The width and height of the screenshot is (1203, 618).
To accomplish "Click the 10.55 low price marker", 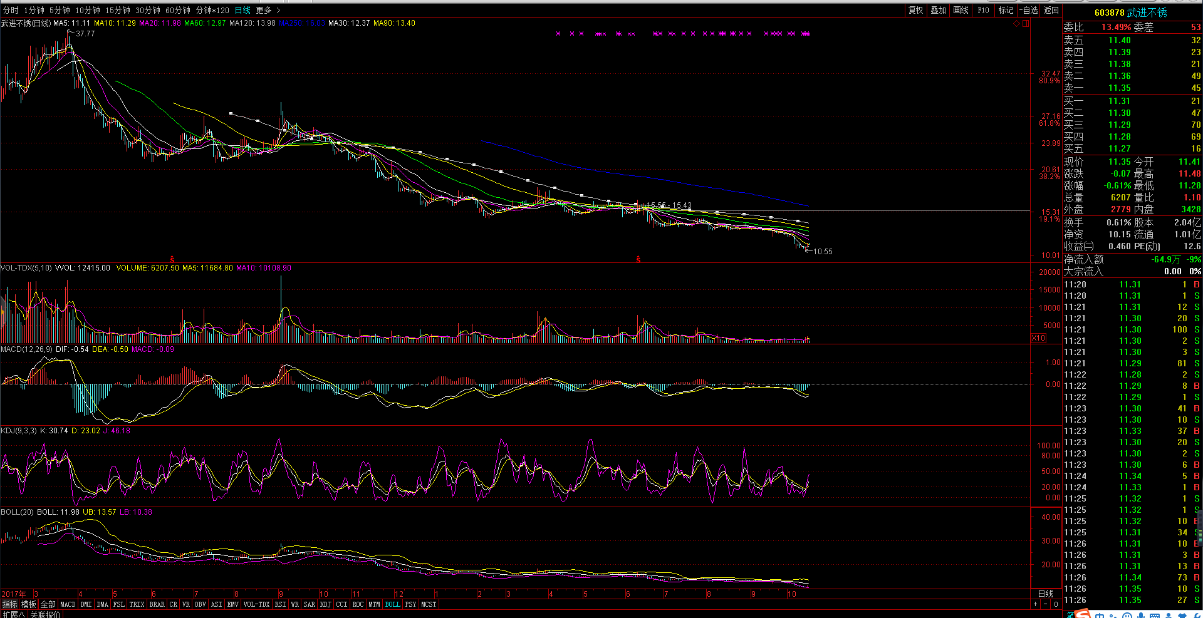I will (823, 252).
